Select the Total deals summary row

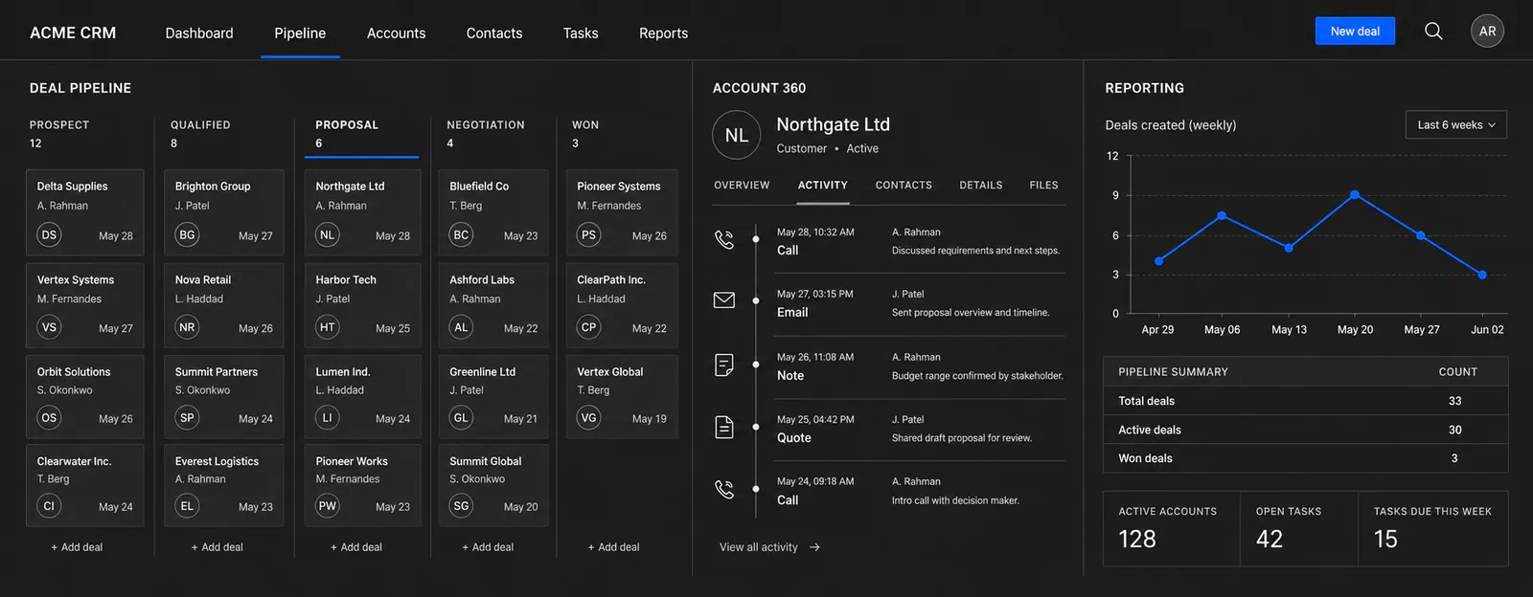point(1306,401)
